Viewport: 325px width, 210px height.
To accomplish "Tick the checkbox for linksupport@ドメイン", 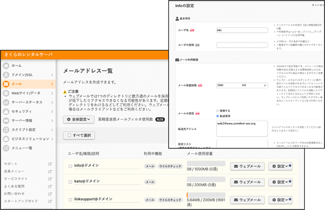I will tap(70, 200).
